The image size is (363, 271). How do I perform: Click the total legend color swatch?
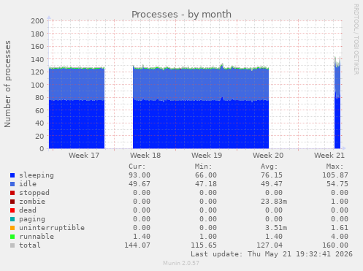[12, 245]
